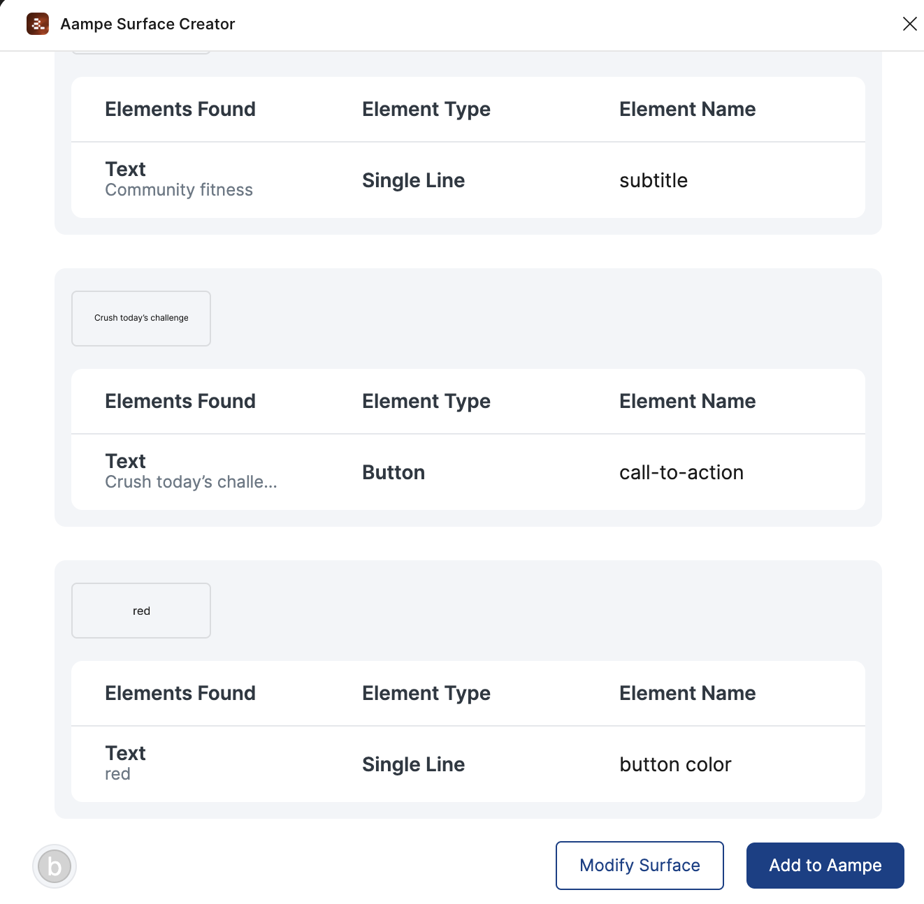
Task: Click the "Aampe Surface Creator" window title
Action: click(147, 24)
